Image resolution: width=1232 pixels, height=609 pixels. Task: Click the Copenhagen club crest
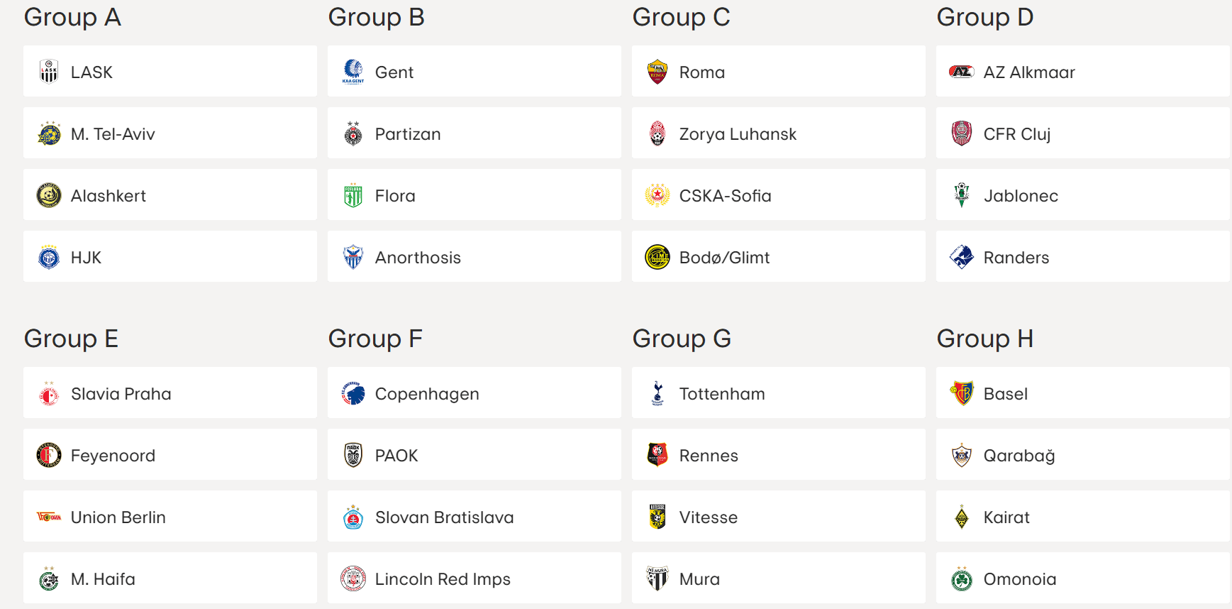pos(353,393)
